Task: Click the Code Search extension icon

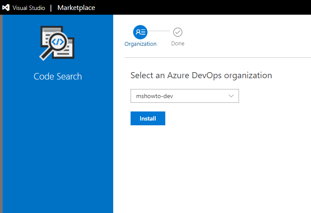Action: pyautogui.click(x=57, y=43)
